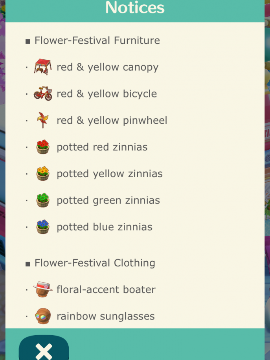This screenshot has width=270, height=360.
Task: Select the "potted blue zinnias" label
Action: click(104, 227)
